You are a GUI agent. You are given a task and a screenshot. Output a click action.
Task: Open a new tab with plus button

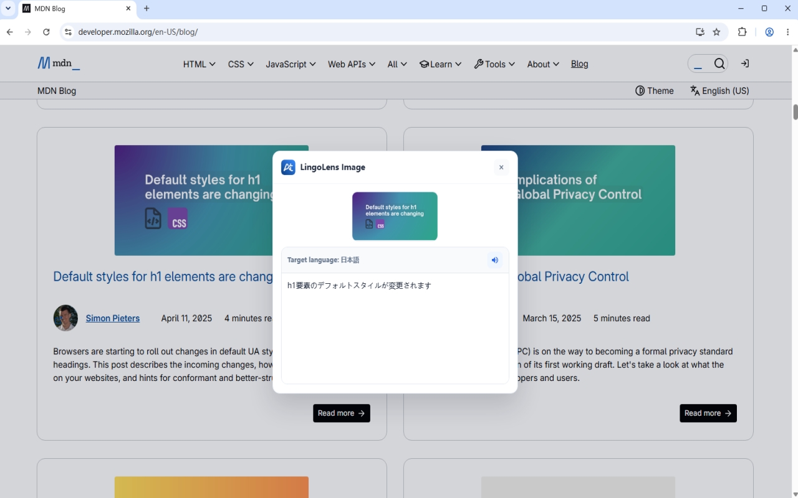[x=147, y=9]
